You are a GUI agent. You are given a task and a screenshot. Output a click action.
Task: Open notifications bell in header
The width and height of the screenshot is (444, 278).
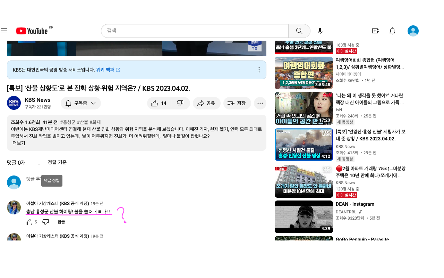(392, 31)
